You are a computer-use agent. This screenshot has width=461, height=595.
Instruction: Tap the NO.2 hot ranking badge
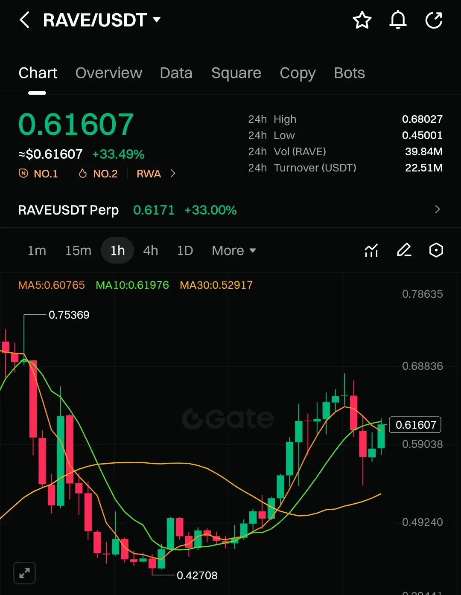(x=98, y=174)
